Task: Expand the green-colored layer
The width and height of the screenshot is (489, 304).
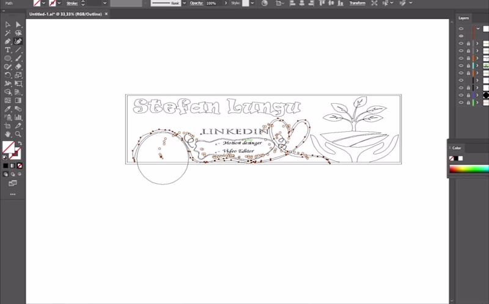Action: pos(477,103)
